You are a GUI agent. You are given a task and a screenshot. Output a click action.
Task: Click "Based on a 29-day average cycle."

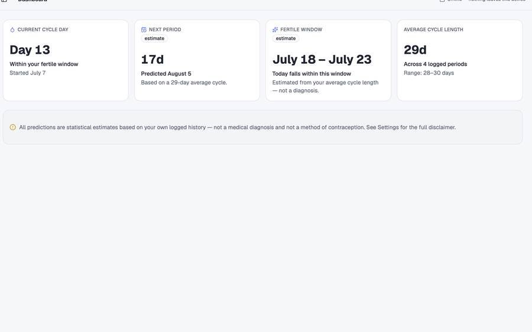point(184,82)
